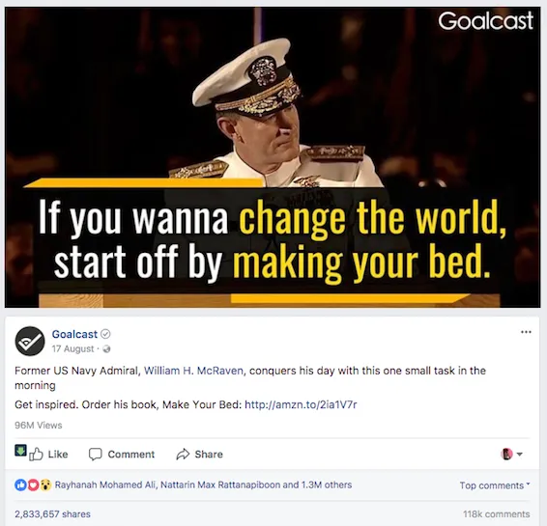The image size is (547, 526).
Task: Open the William H. McRaven link
Action: click(193, 371)
